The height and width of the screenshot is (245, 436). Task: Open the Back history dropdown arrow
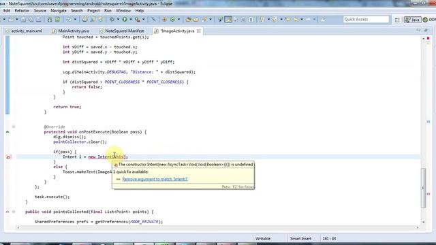click(302, 20)
